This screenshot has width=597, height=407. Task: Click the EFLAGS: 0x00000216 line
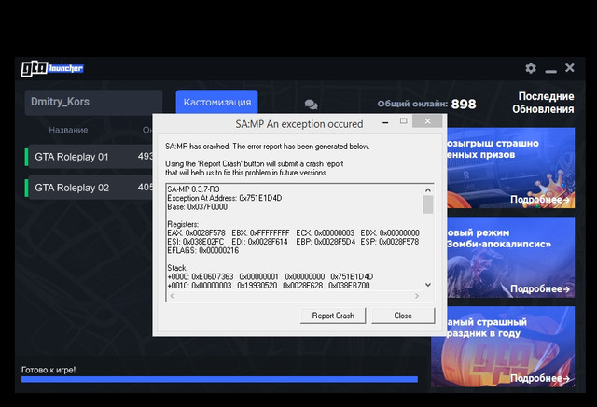tap(203, 250)
